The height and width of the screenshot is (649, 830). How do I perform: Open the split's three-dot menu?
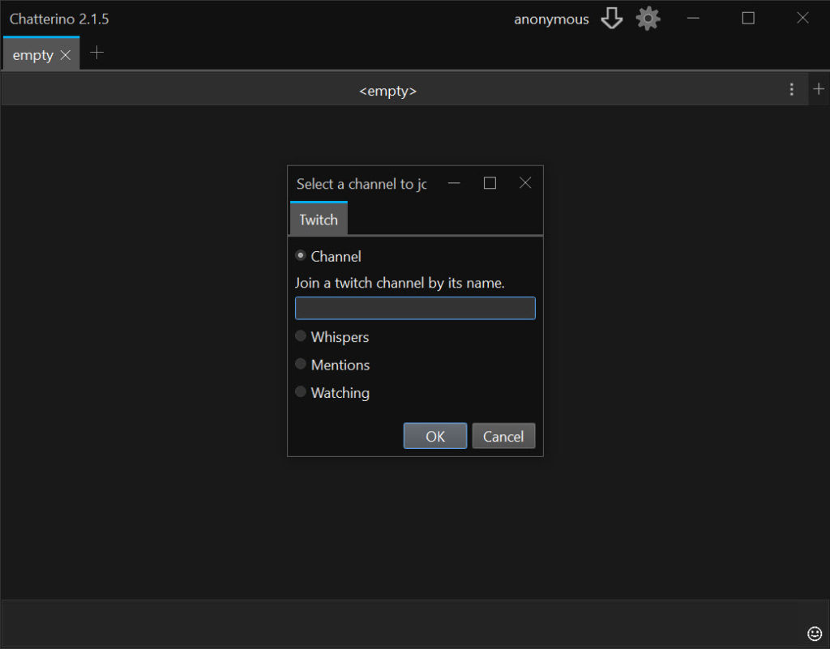pos(791,89)
